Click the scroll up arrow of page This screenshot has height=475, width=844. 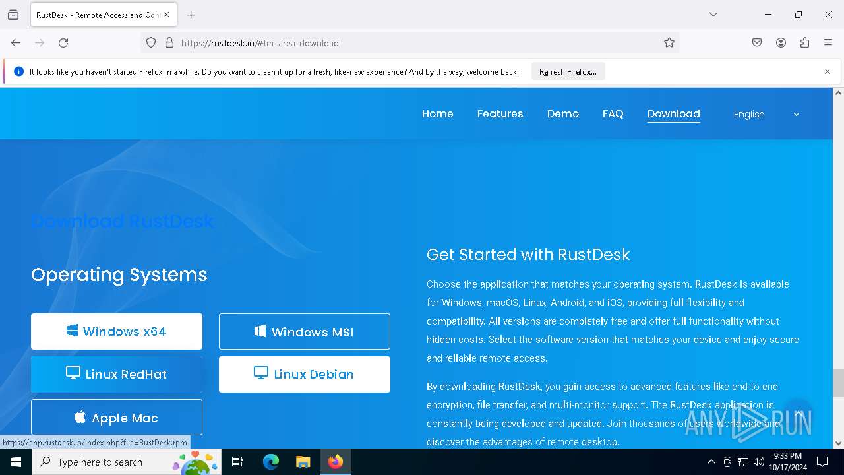[x=838, y=93]
